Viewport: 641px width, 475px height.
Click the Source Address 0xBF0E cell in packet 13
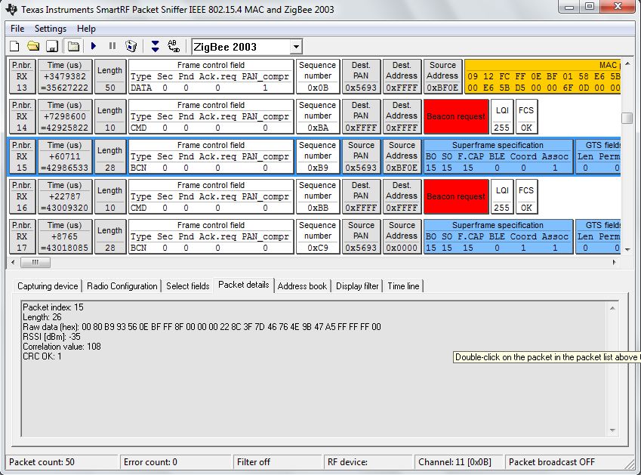pos(442,76)
